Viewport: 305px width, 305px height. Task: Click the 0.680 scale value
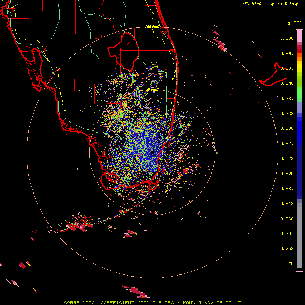tap(287, 128)
